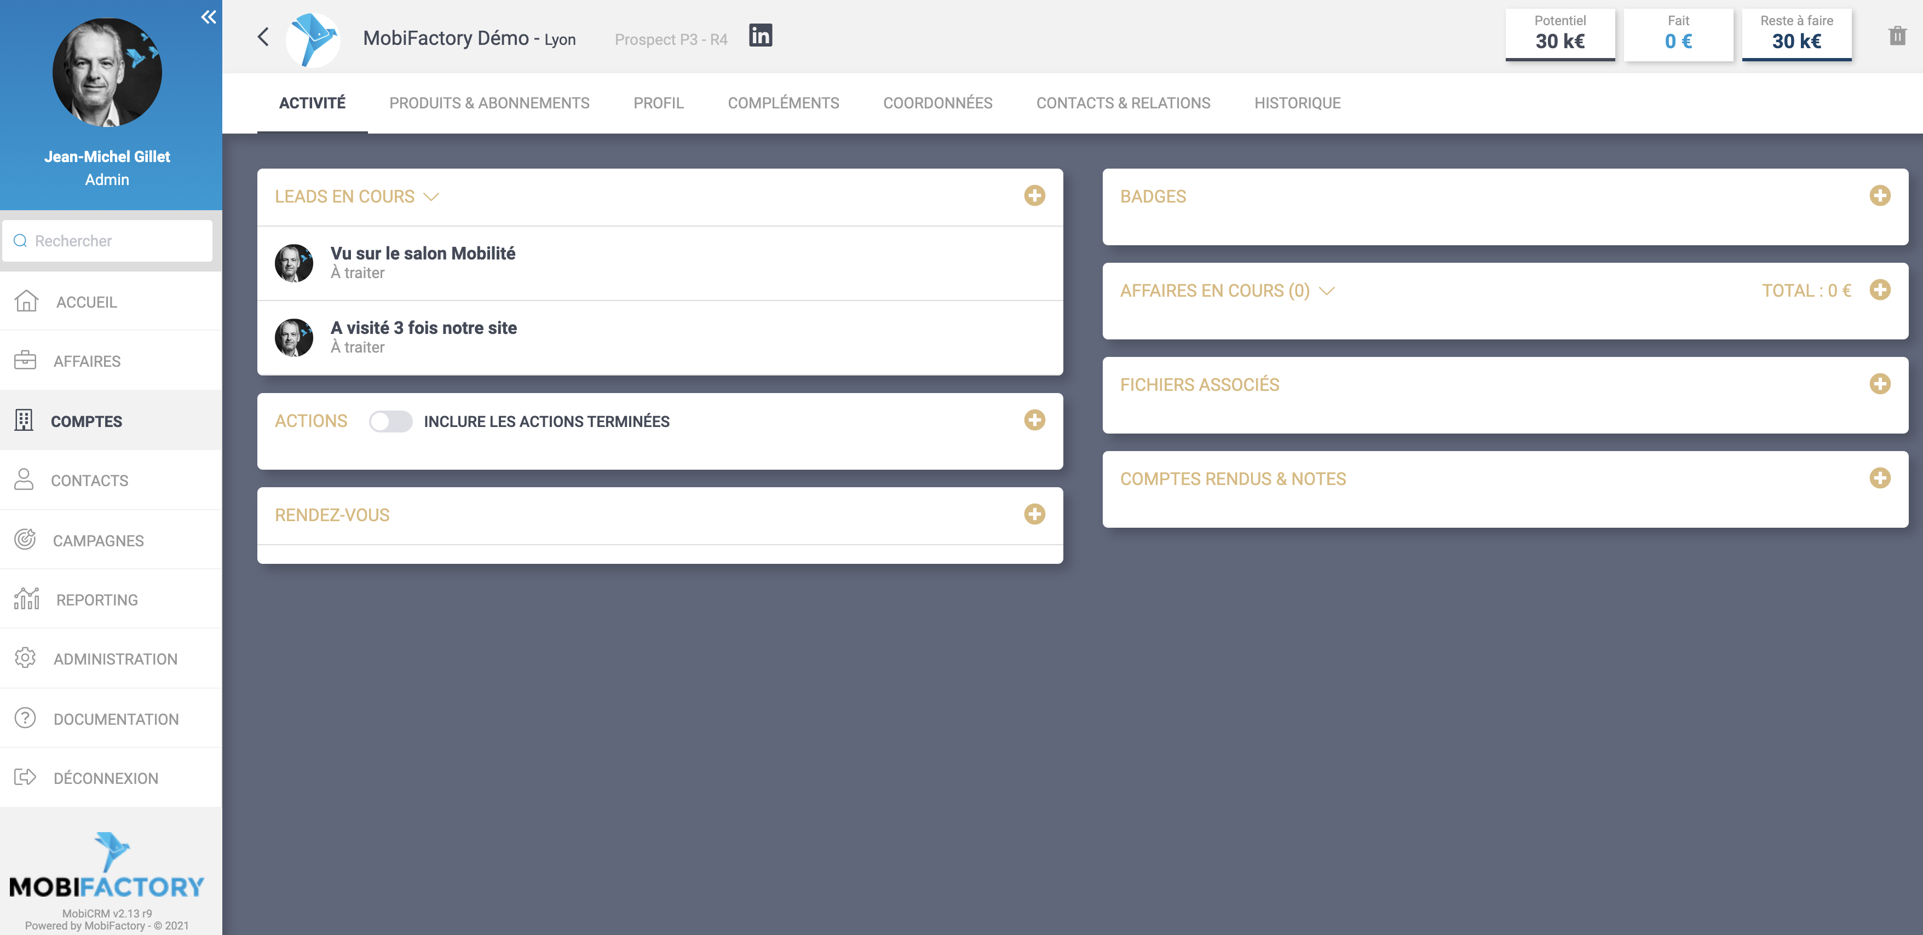
Task: Expand the Leads en cours dropdown
Action: tap(431, 197)
